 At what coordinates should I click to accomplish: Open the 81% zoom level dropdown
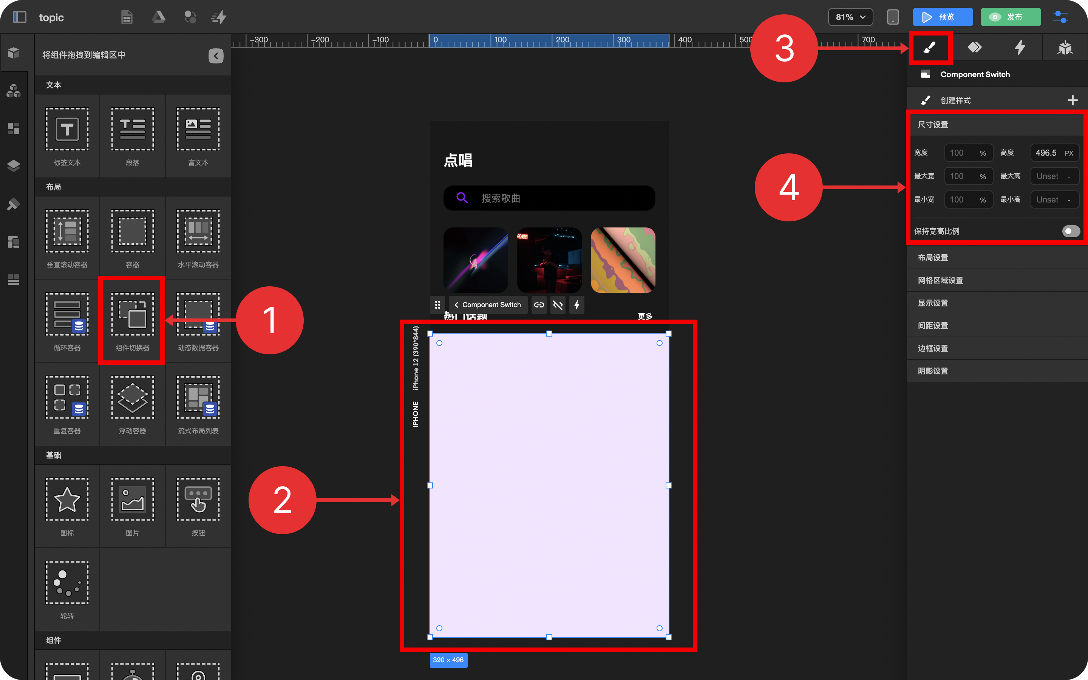pyautogui.click(x=850, y=17)
